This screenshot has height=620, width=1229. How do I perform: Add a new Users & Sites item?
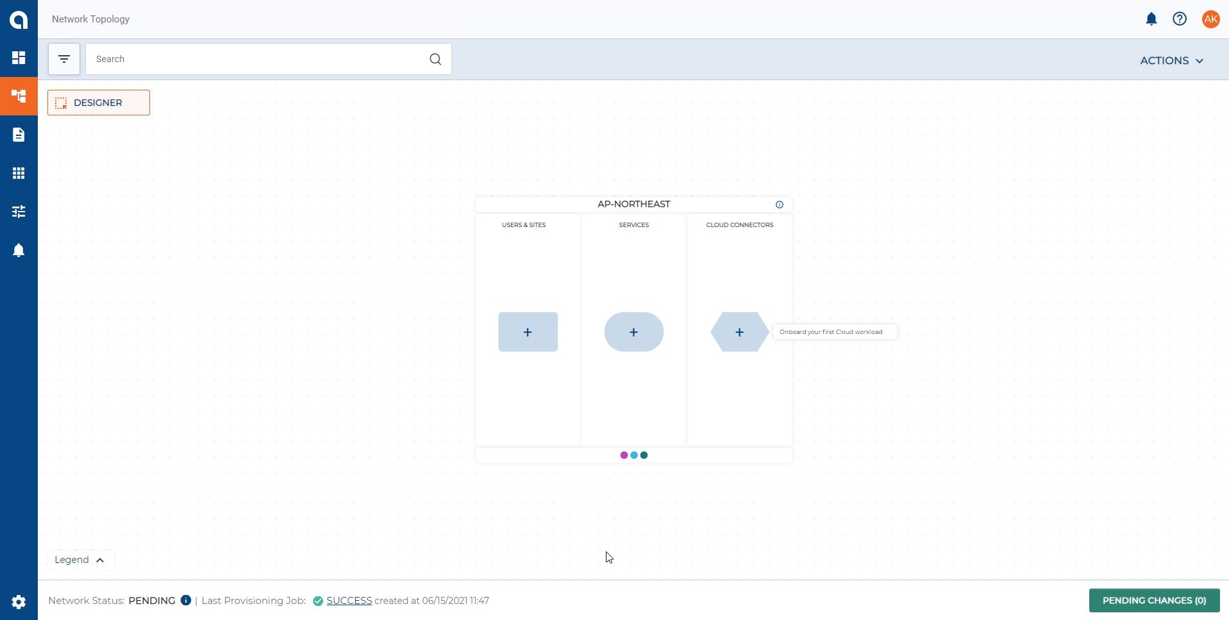pos(528,332)
